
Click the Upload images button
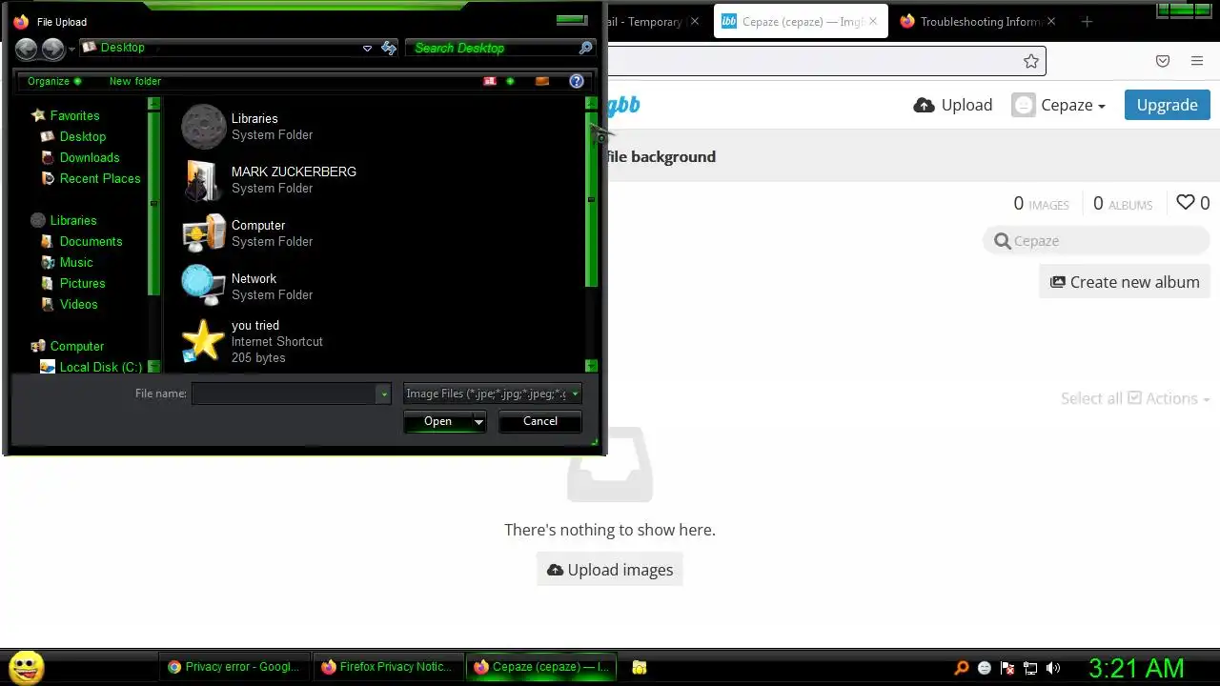(610, 570)
